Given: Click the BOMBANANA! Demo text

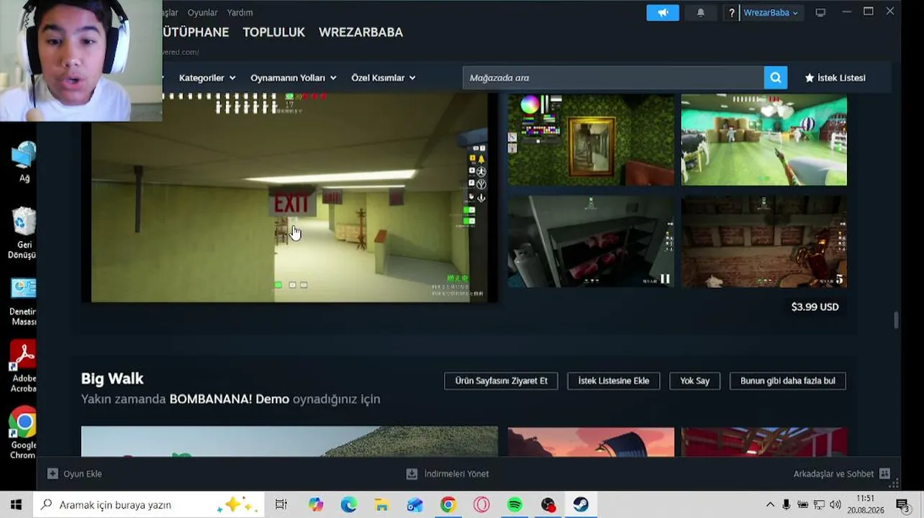Looking at the screenshot, I should tap(230, 399).
